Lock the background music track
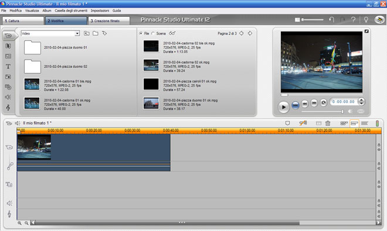Screen dimensions: 387x231 [x=379, y=212]
